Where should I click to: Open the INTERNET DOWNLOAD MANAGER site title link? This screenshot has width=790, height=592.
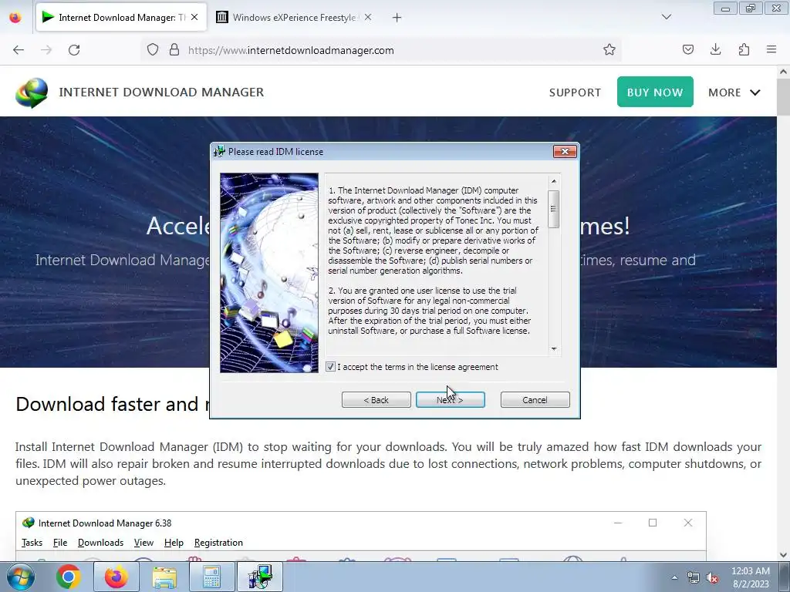(x=161, y=92)
